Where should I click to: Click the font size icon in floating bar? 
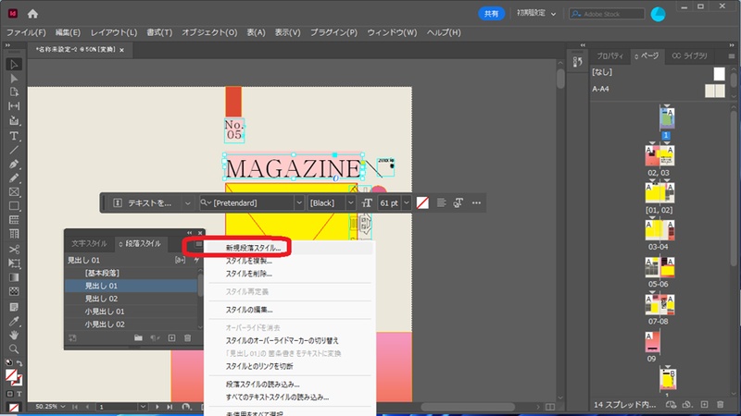pyautogui.click(x=367, y=202)
